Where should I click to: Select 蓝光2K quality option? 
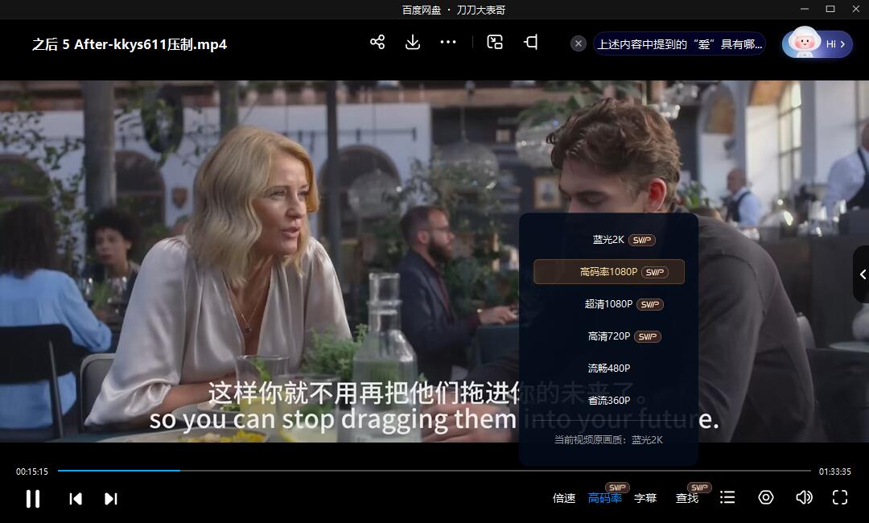tap(608, 239)
